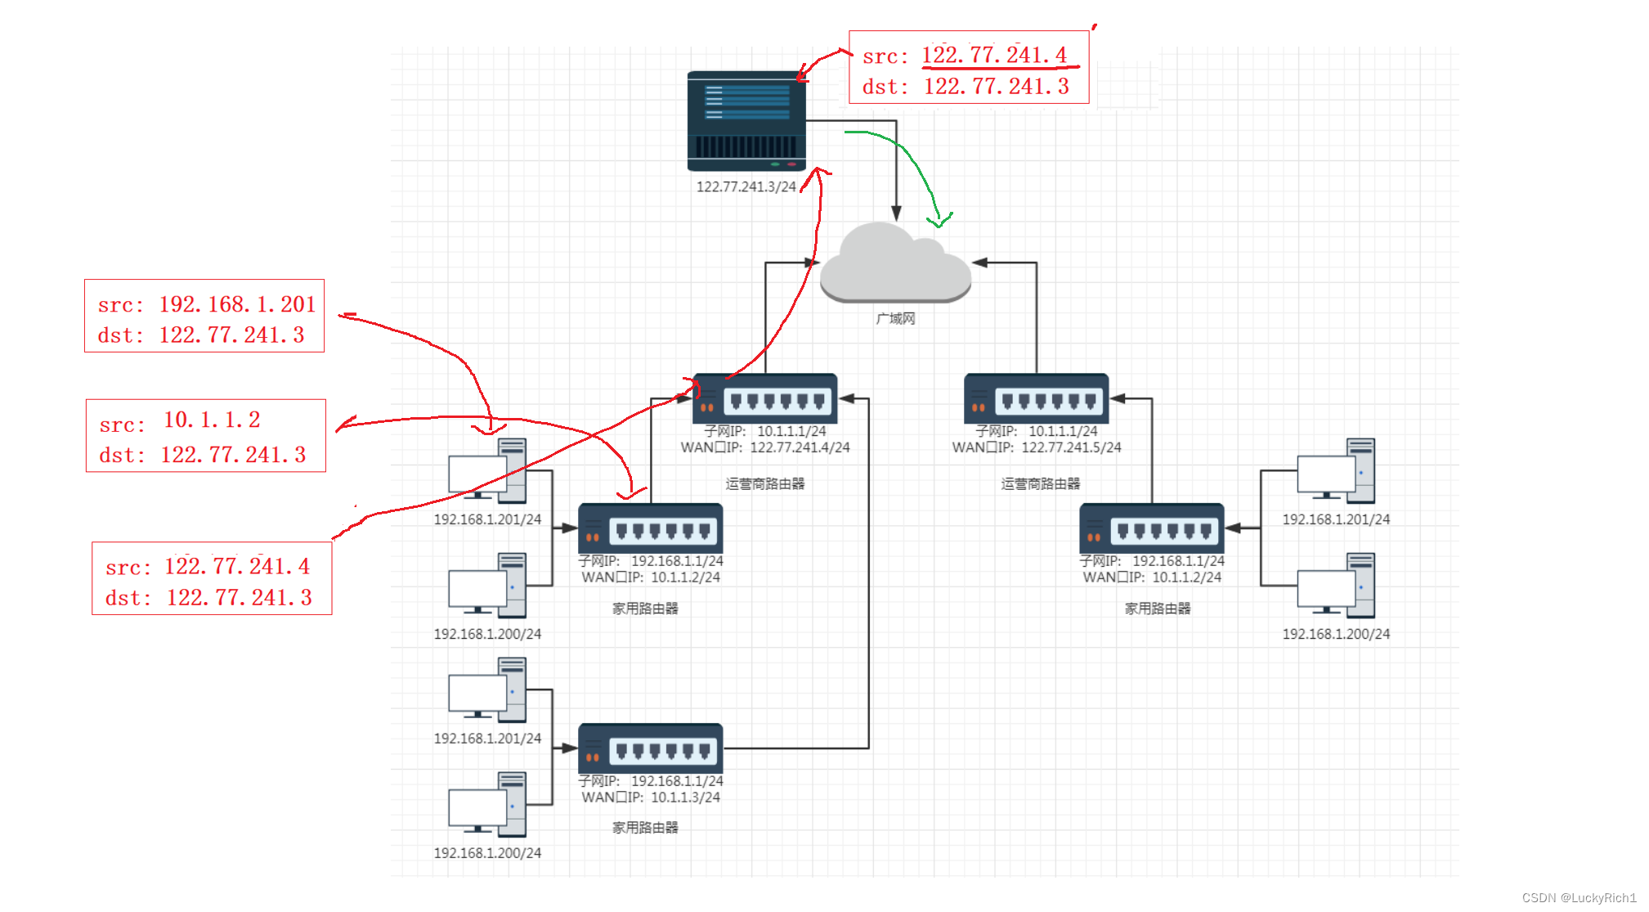Select the ISP router with WAN 122.77.241.4/24
1649x912 pixels.
click(764, 398)
